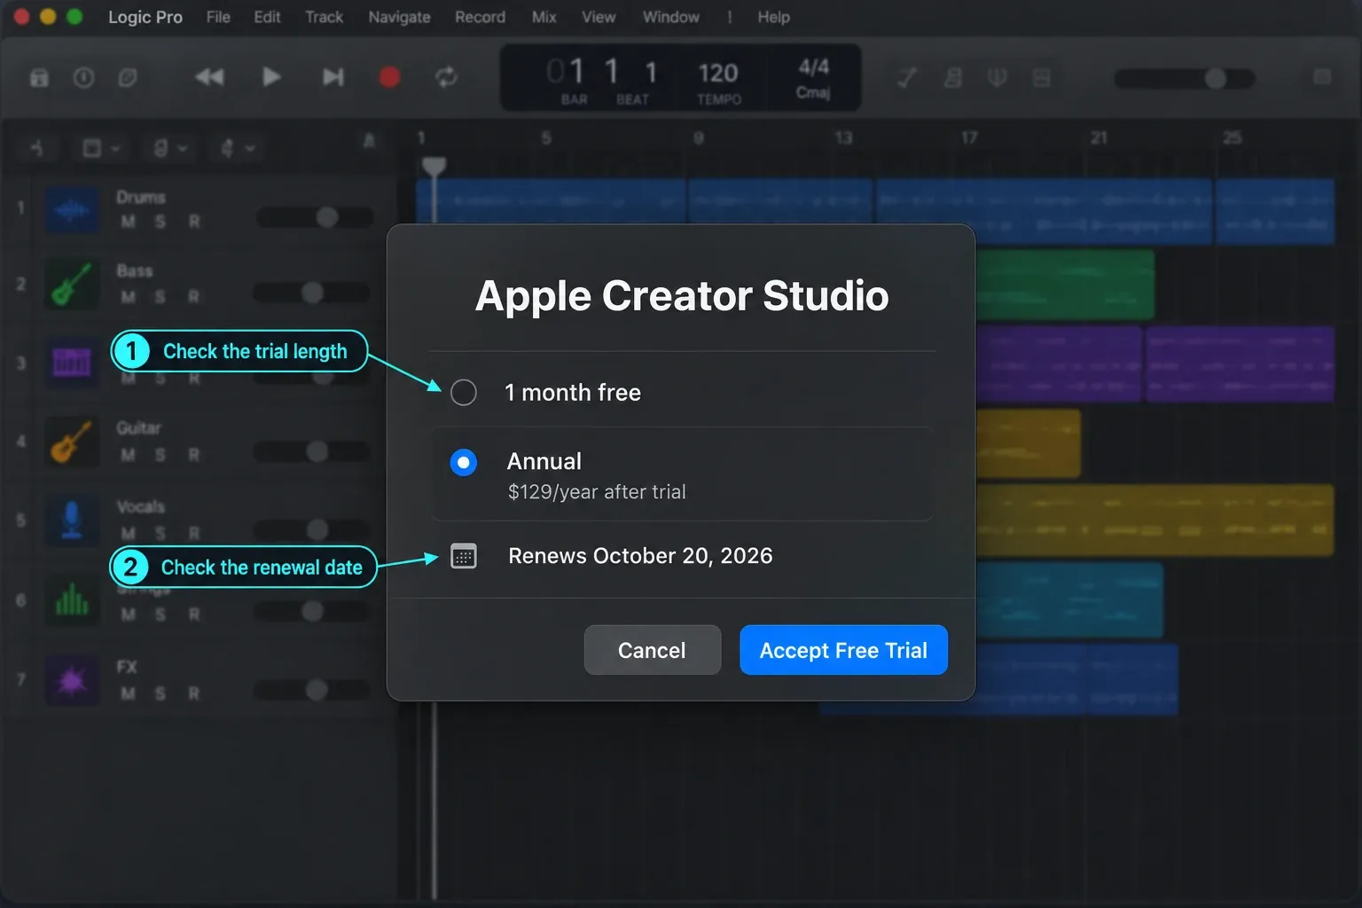This screenshot has height=908, width=1362.
Task: Open the File menu
Action: pyautogui.click(x=218, y=17)
